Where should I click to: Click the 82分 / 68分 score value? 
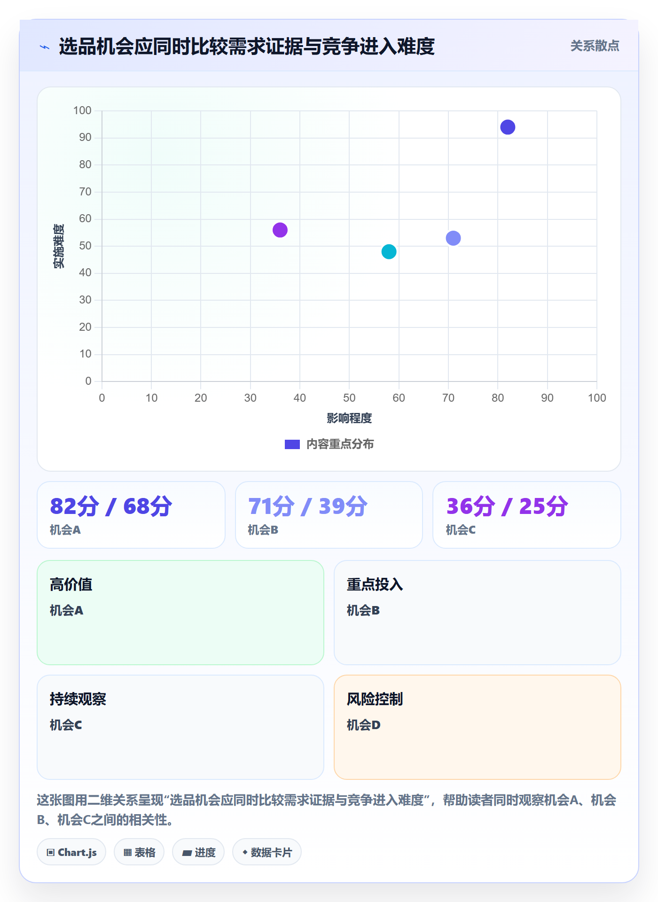pyautogui.click(x=111, y=506)
